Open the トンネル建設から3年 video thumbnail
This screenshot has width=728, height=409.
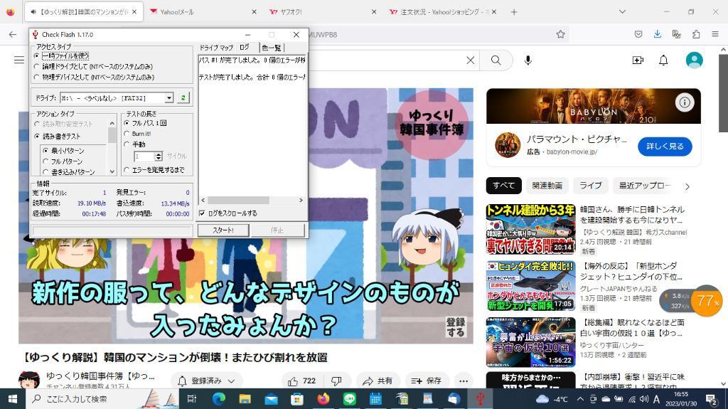530,230
